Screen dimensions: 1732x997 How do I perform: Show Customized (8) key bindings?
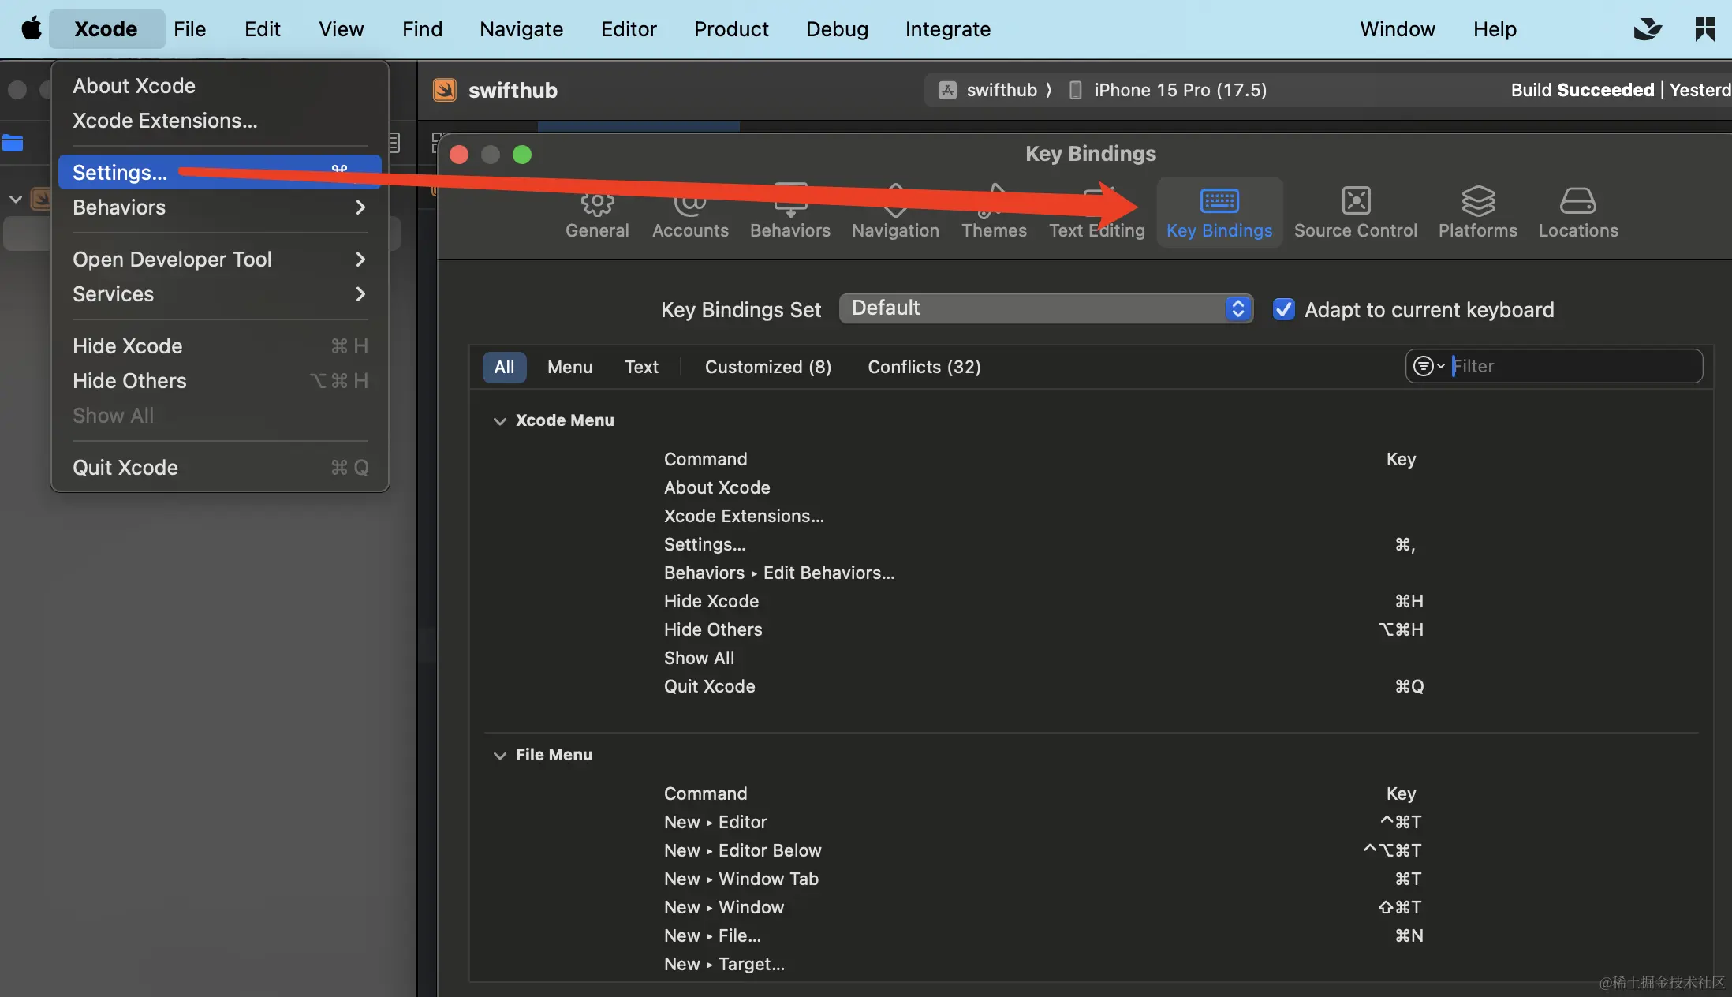[767, 367]
